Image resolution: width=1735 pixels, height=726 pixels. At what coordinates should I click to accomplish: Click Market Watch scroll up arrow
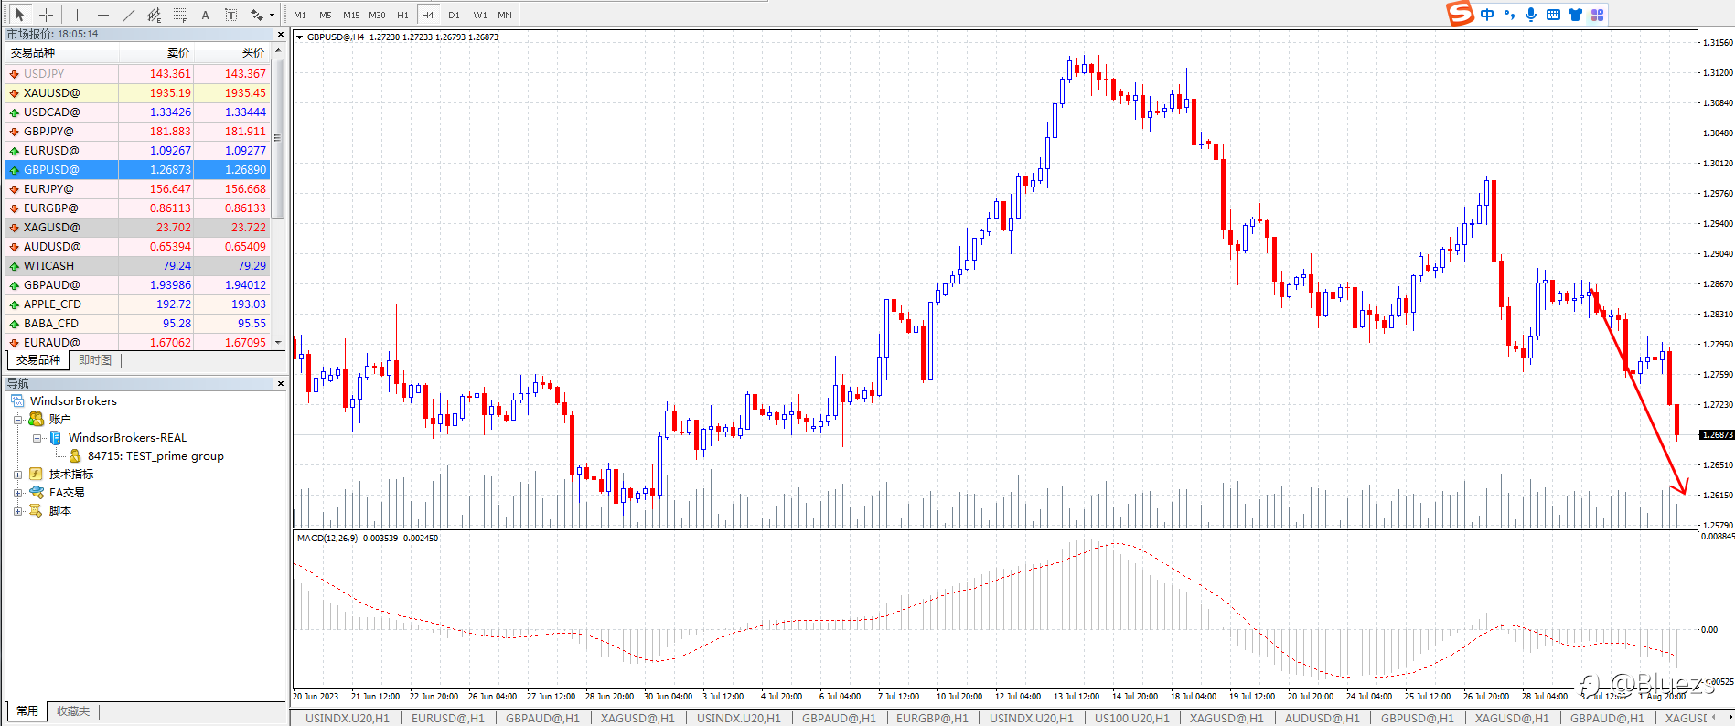[x=278, y=49]
